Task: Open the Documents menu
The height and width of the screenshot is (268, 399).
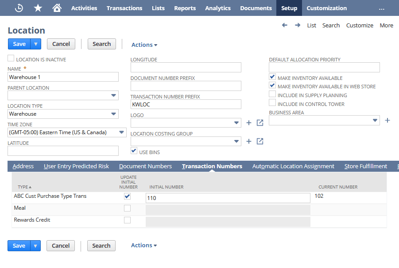Action: pyautogui.click(x=256, y=8)
